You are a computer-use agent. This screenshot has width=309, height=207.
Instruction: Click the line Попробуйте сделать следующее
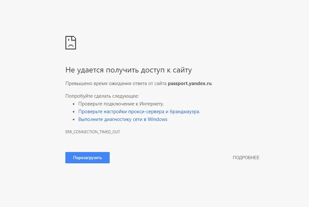click(102, 96)
